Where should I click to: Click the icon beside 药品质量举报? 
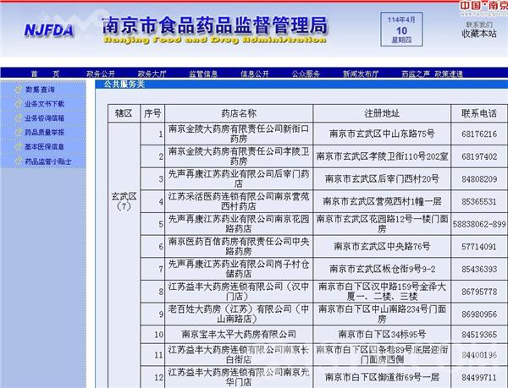coord(17,133)
